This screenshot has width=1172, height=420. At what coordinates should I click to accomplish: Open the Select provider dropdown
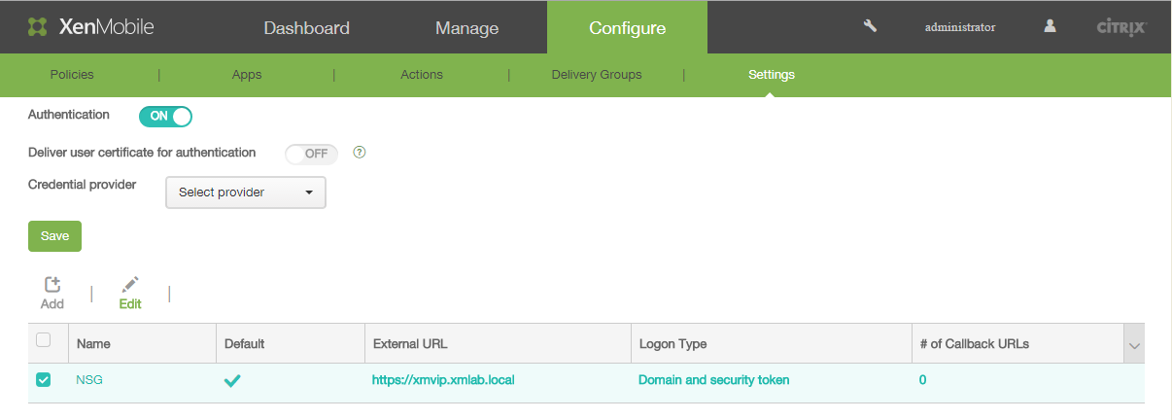pos(246,192)
